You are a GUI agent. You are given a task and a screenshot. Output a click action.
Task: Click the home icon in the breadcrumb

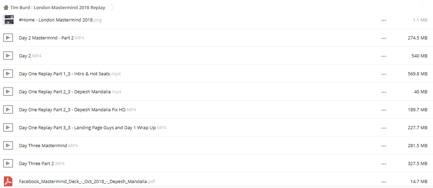(6, 7)
